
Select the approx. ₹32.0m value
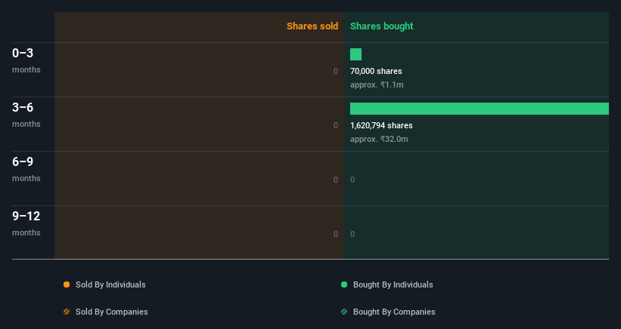coord(379,139)
